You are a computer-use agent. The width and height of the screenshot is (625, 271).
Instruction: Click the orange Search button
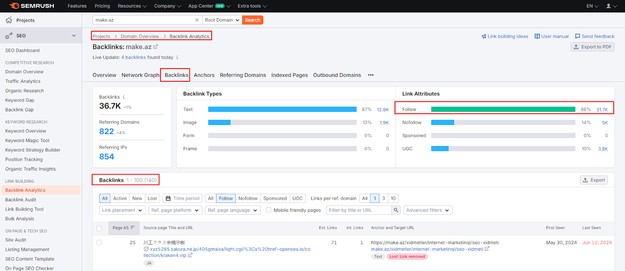click(x=253, y=20)
